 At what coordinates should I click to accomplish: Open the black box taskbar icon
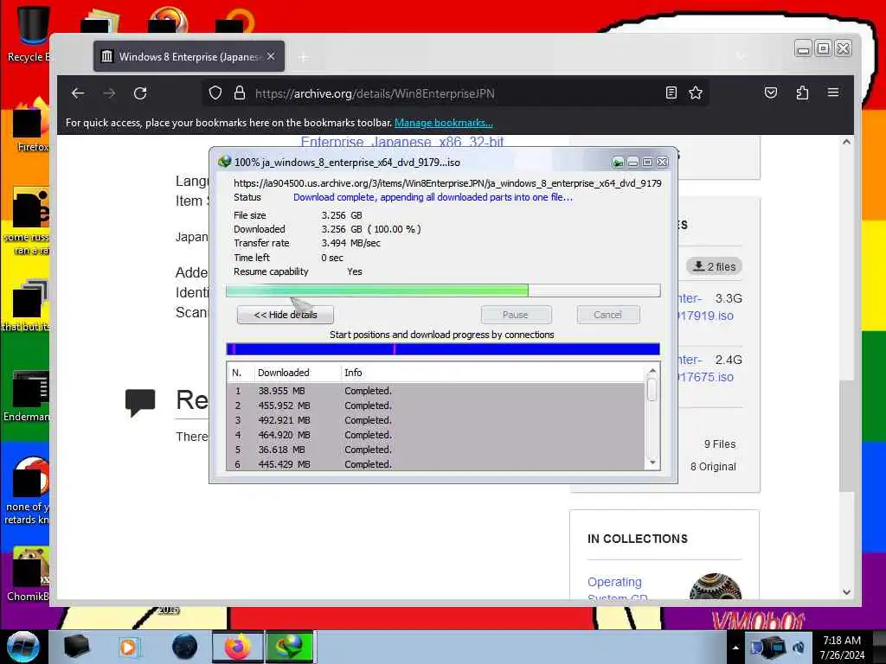76,647
